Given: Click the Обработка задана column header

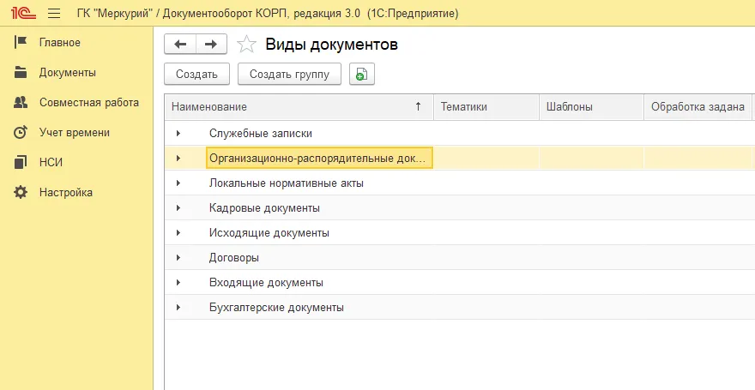Looking at the screenshot, I should [x=698, y=107].
